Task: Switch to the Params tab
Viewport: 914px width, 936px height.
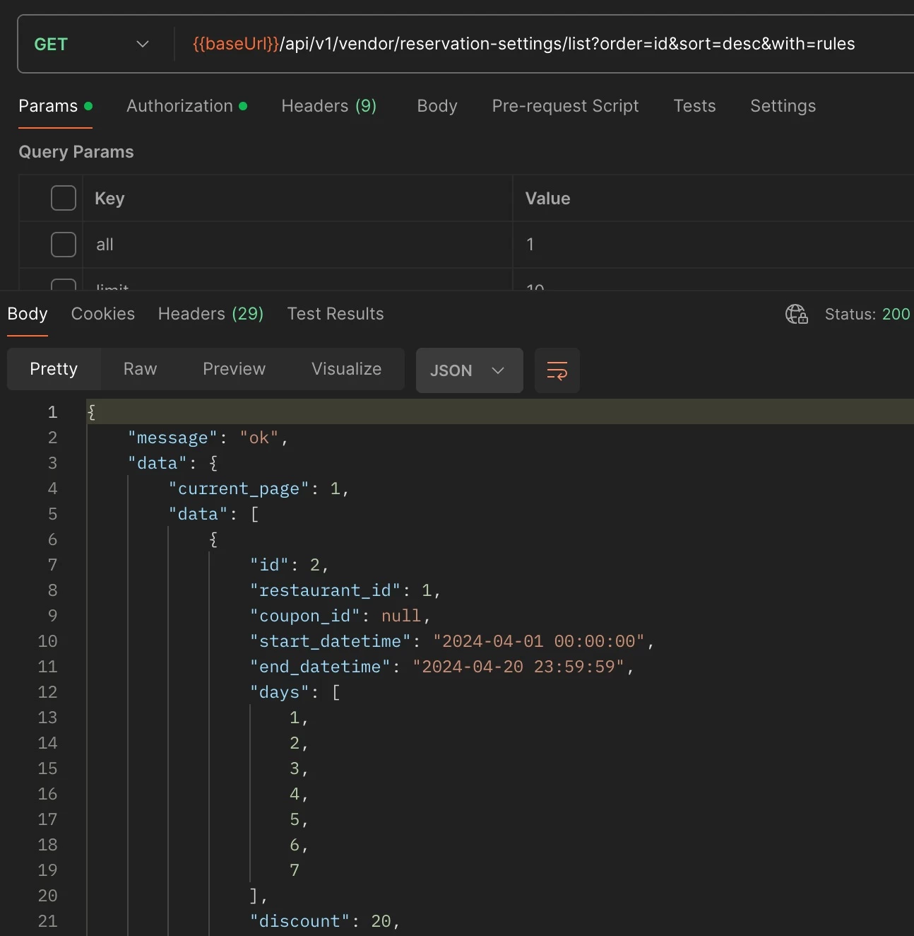Action: (x=55, y=106)
